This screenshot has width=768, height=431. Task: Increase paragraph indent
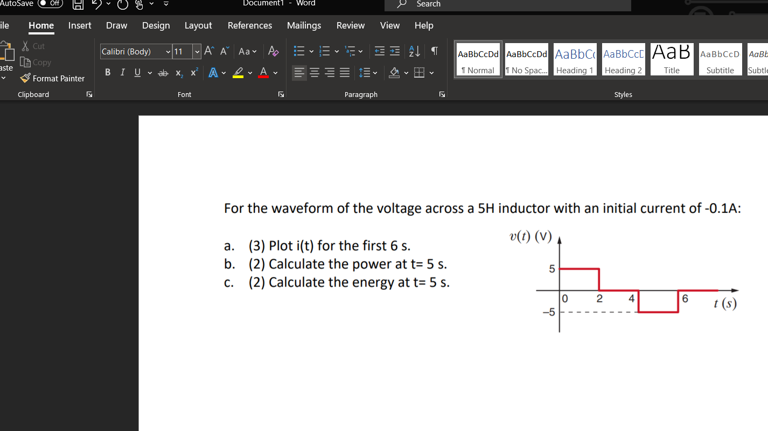395,51
